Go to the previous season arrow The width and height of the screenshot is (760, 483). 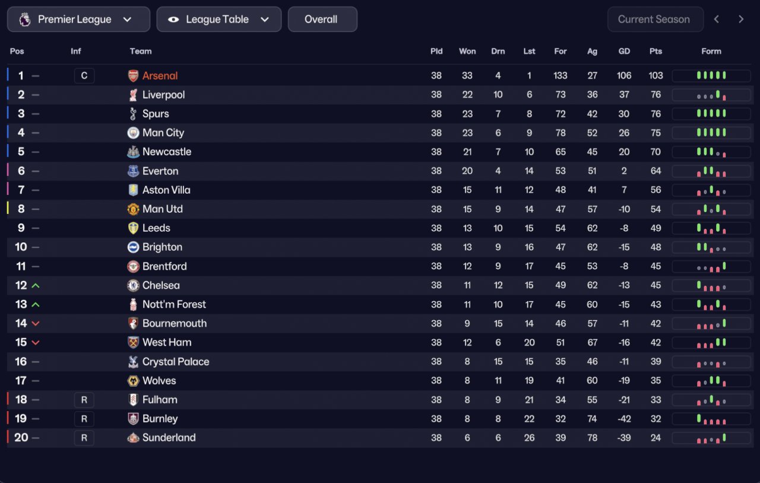click(717, 20)
